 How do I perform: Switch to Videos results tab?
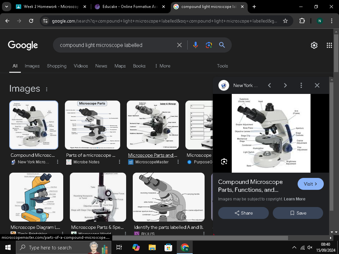point(81,66)
